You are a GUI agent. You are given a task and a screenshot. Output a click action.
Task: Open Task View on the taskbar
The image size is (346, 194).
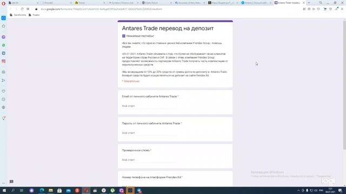[22, 190]
